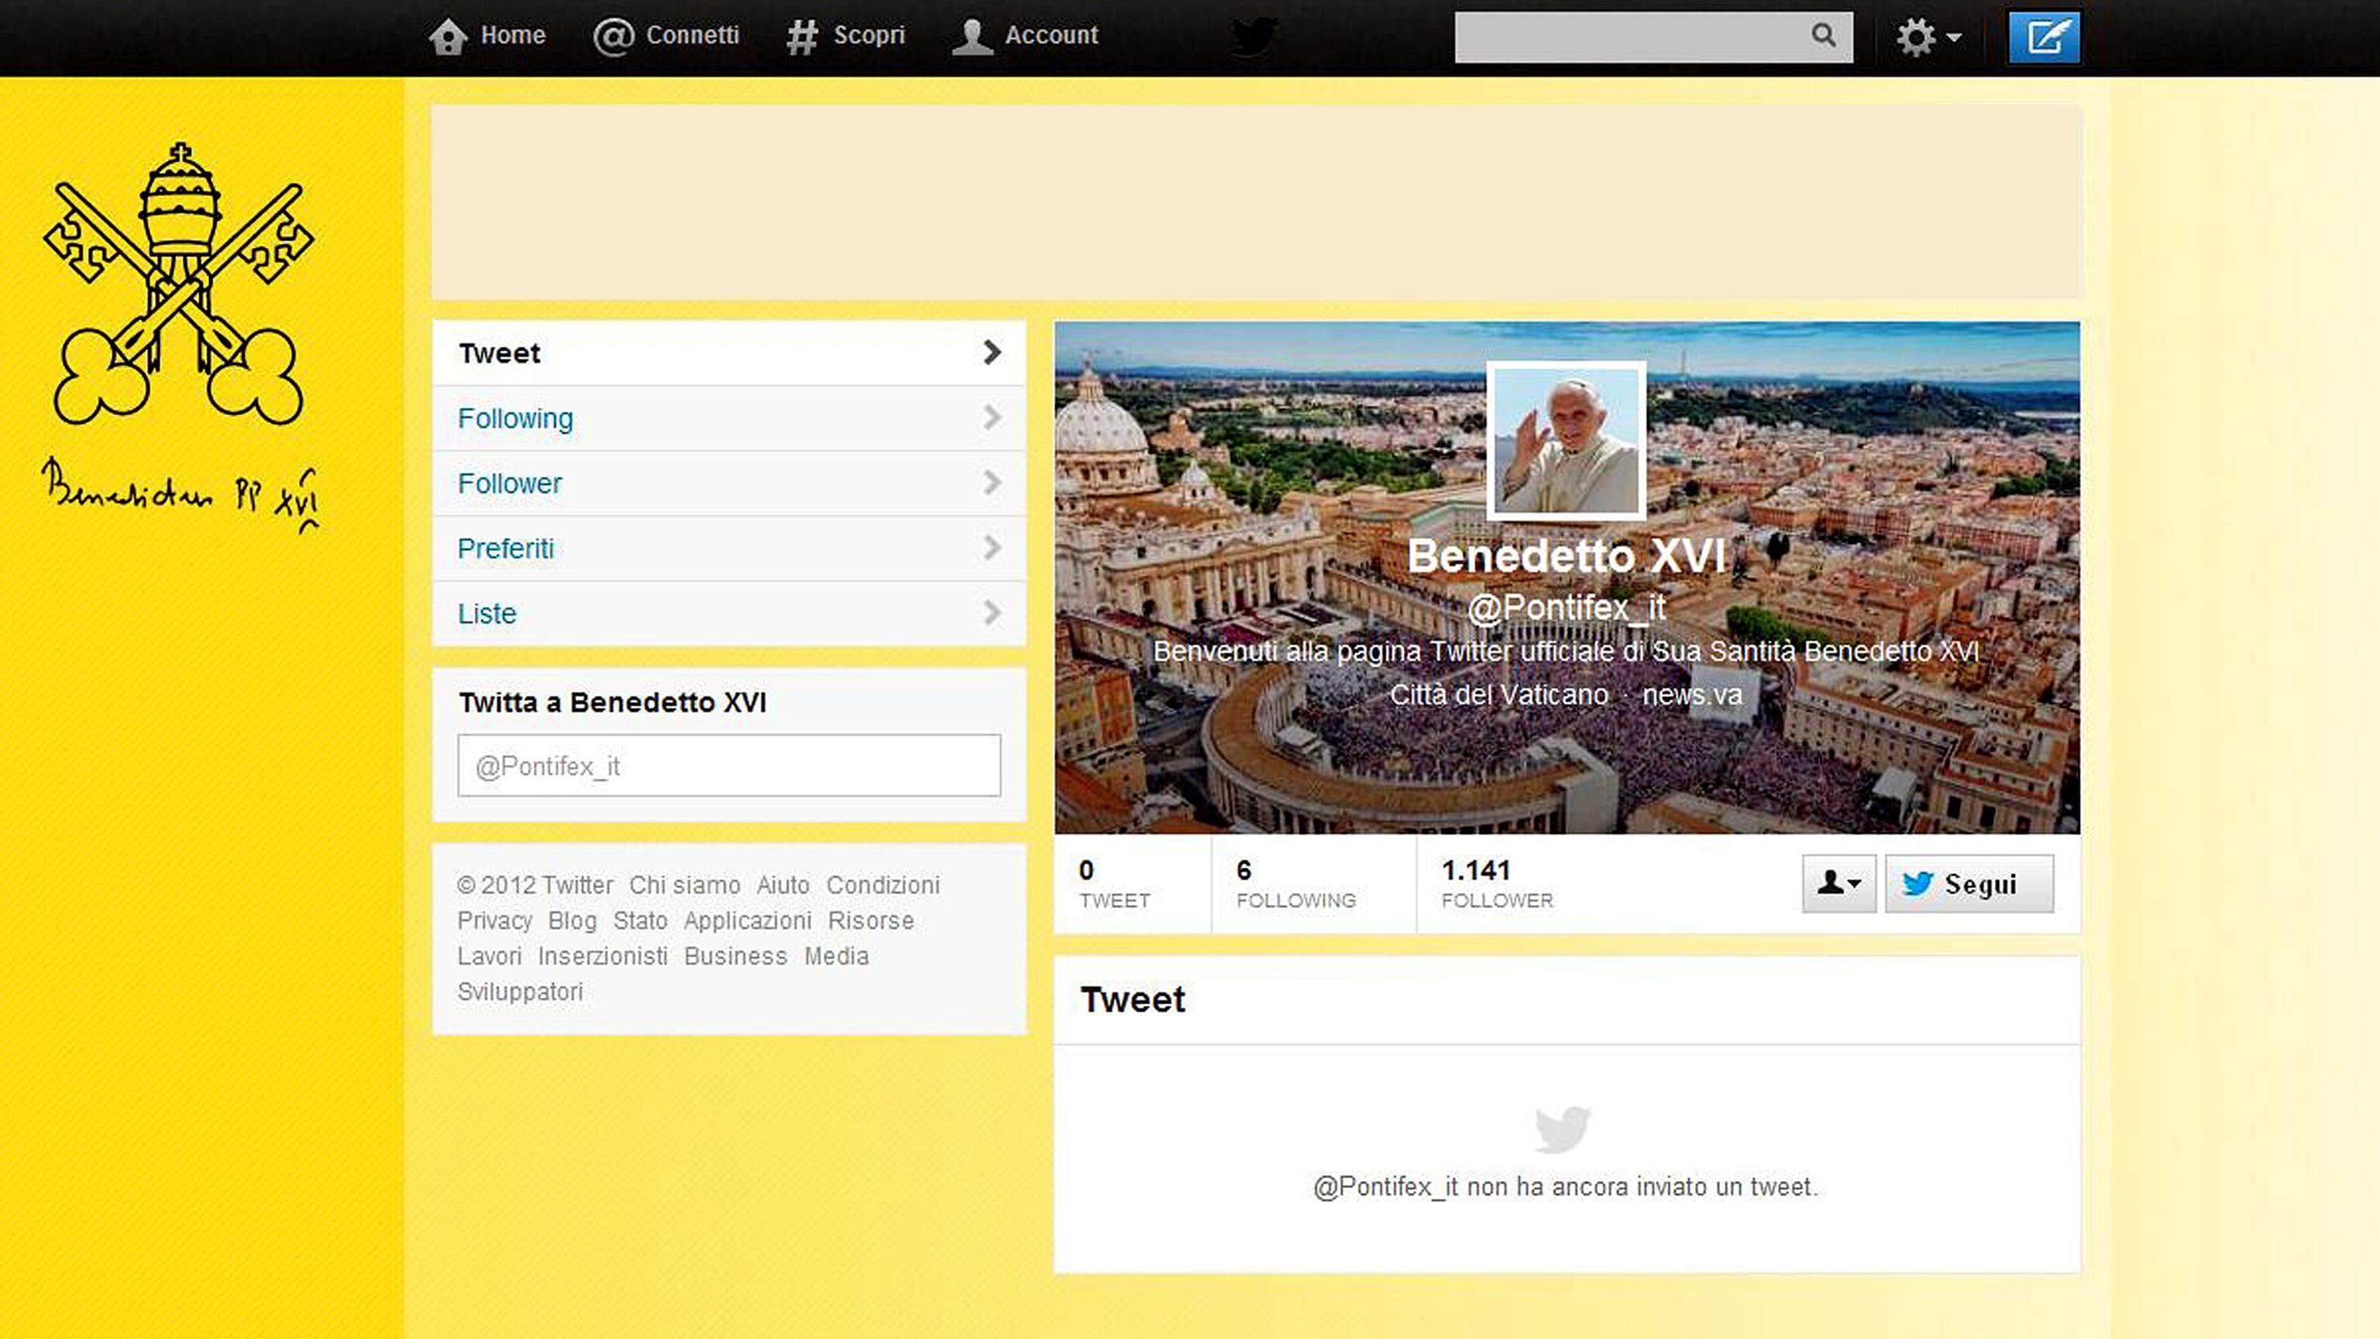
Task: Click the Connetti @ icon
Action: tap(614, 37)
